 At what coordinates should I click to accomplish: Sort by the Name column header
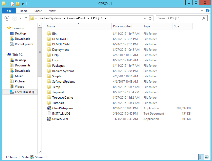click(77, 26)
